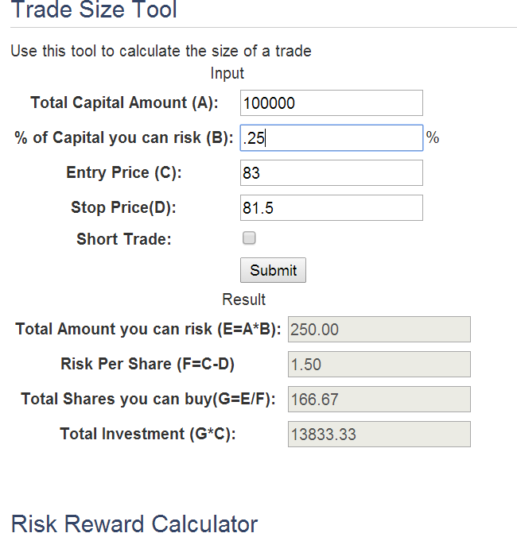Image resolution: width=517 pixels, height=537 pixels.
Task: Select the Total Shares you can buy result
Action: (379, 399)
